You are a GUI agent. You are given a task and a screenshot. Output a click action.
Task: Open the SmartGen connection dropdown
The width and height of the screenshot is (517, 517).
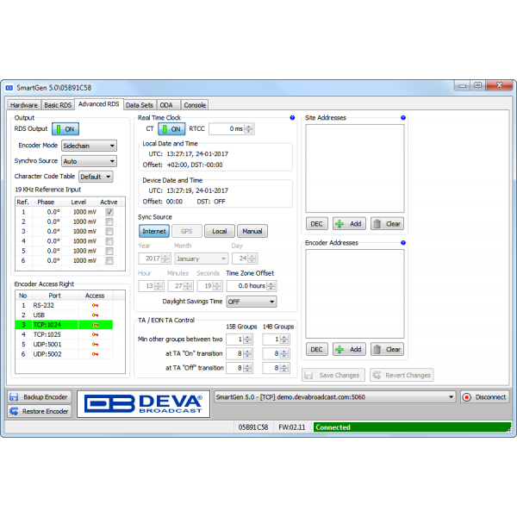pyautogui.click(x=335, y=397)
